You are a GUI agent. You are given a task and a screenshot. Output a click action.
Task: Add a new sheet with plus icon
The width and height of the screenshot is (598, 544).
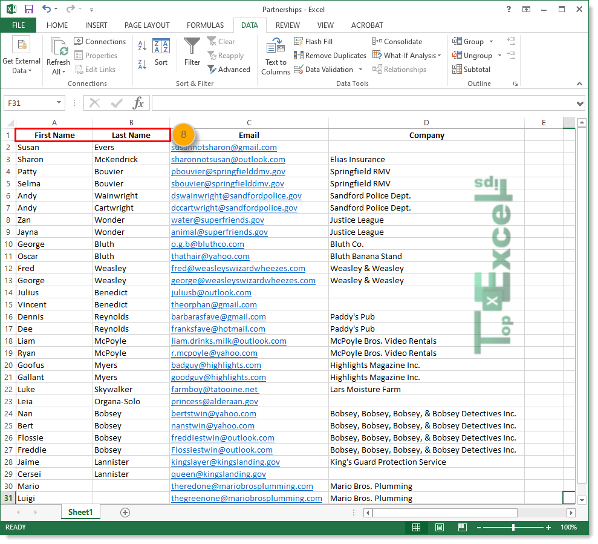coord(125,513)
